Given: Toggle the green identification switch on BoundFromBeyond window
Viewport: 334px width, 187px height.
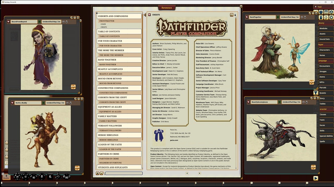Looking at the screenshot, I should tap(39, 22).
